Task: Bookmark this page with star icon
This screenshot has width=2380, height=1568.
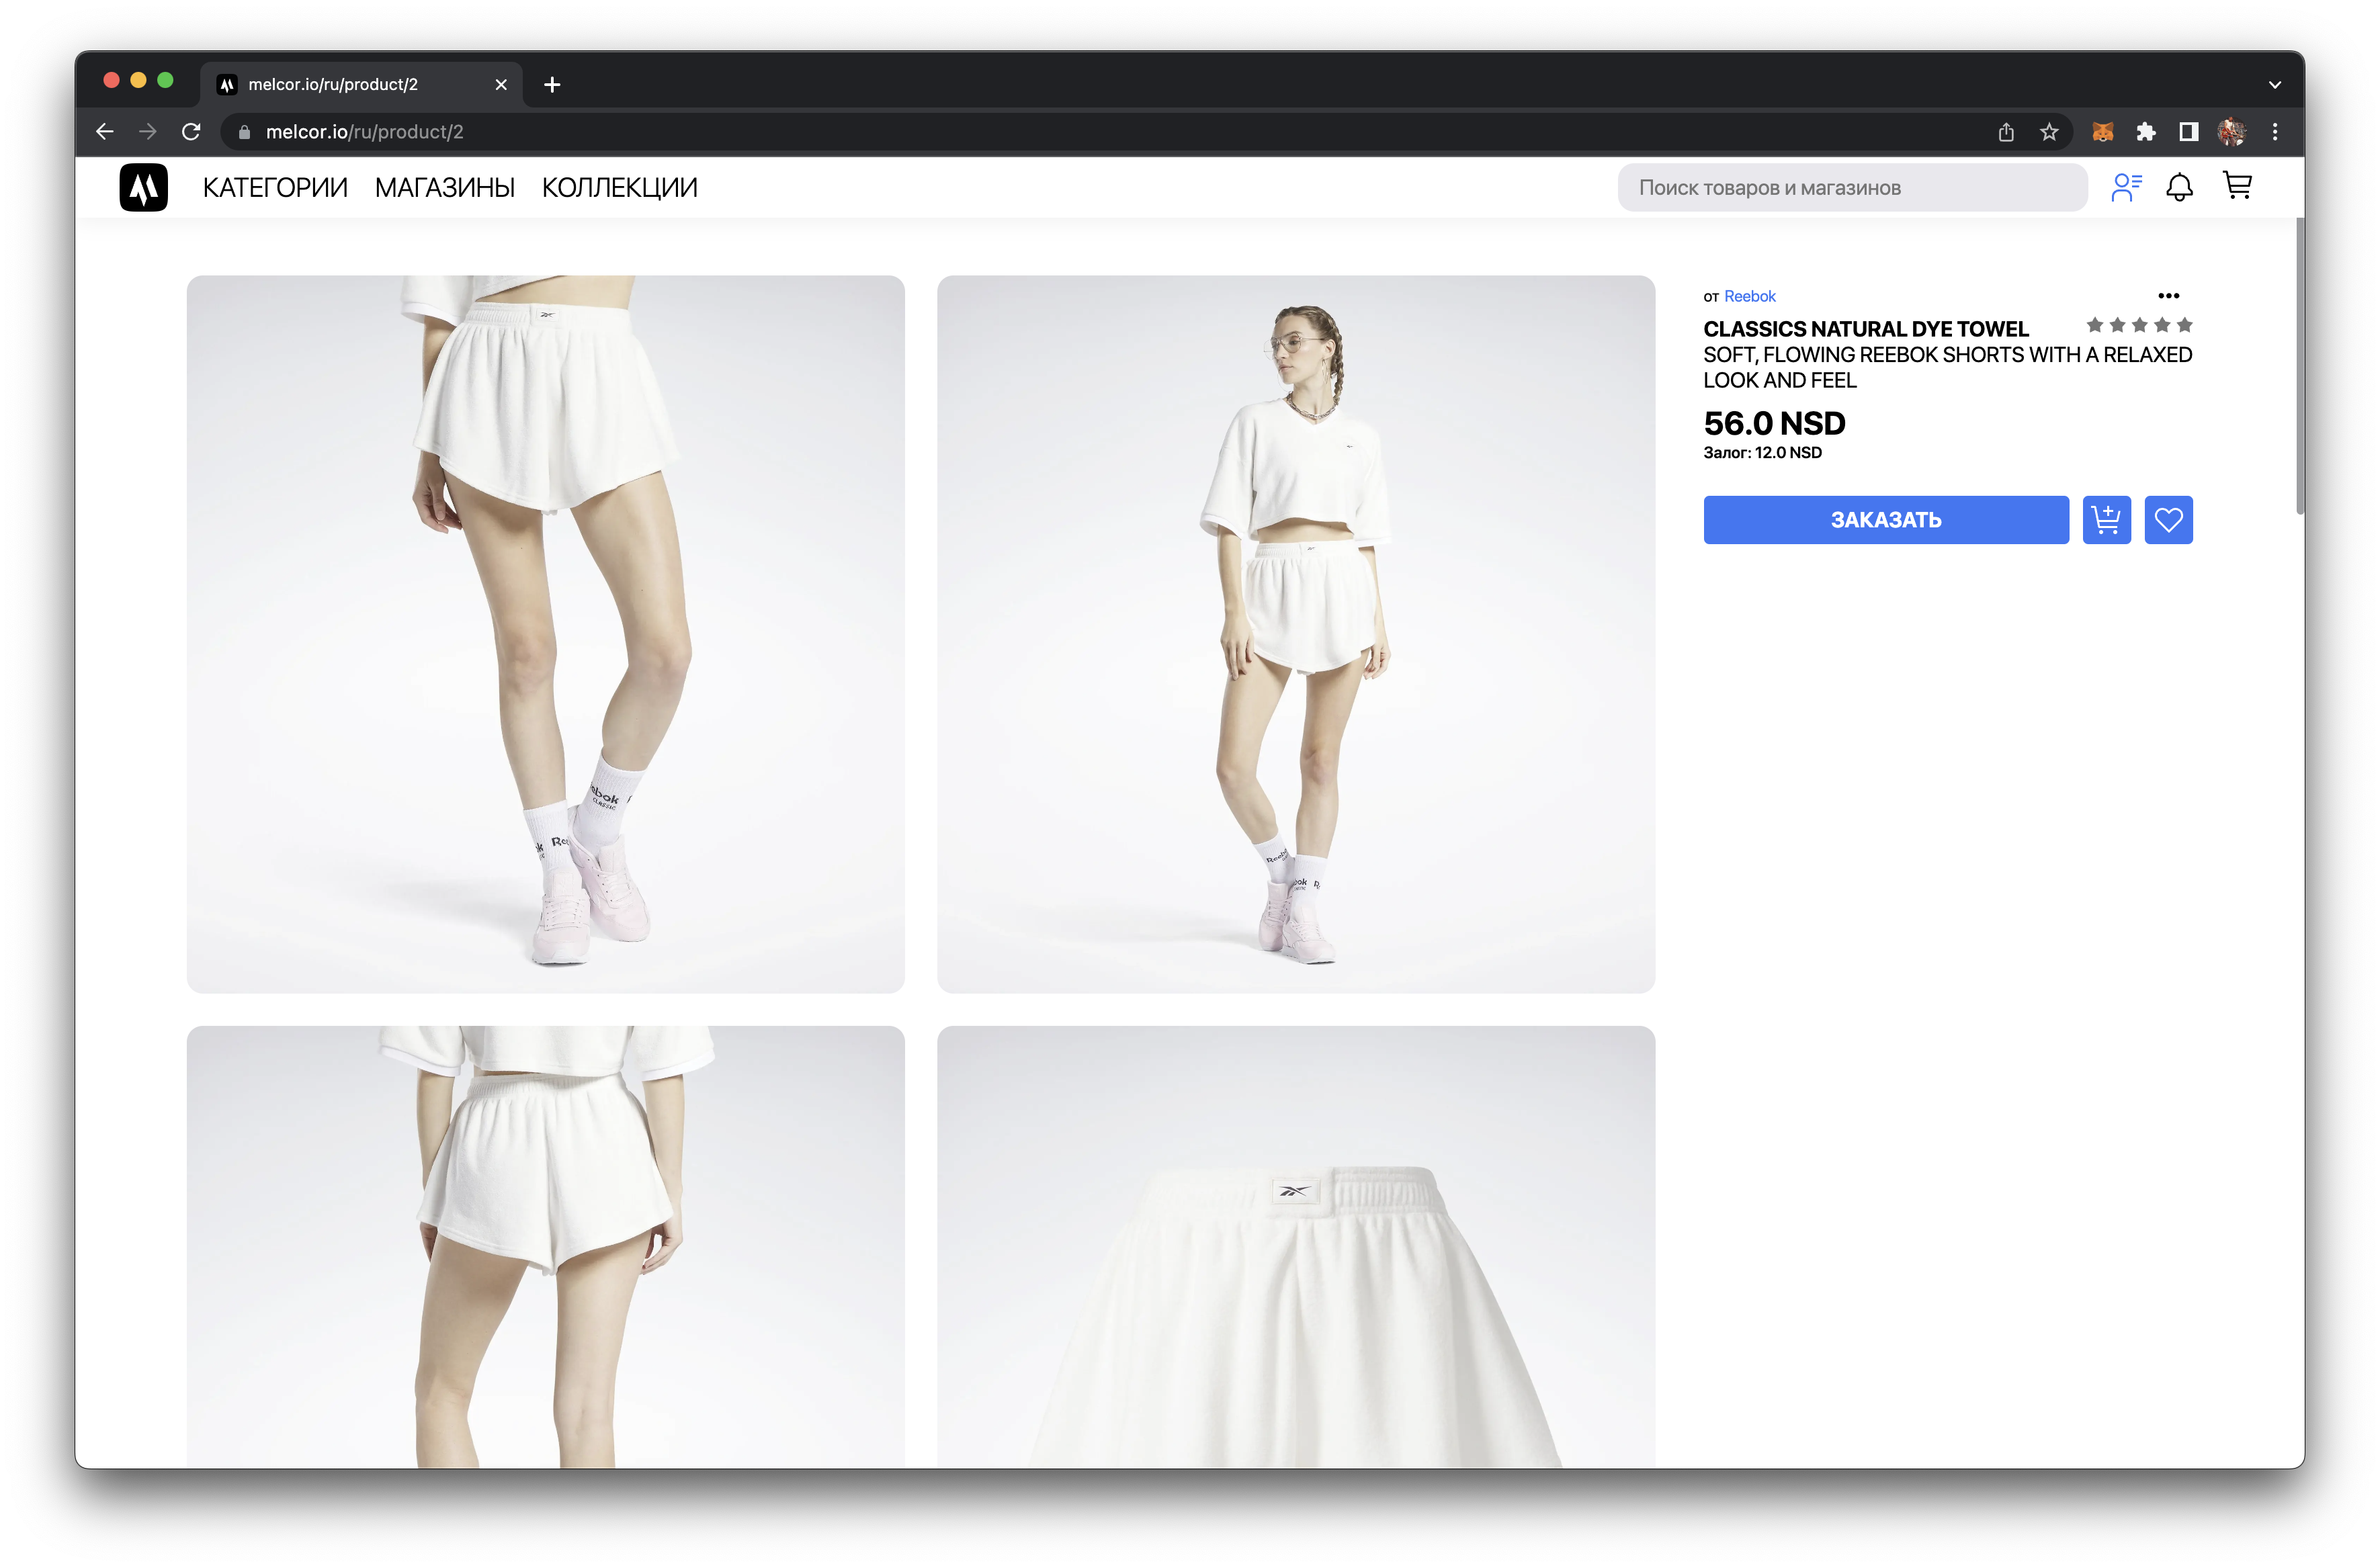Action: pos(2049,132)
